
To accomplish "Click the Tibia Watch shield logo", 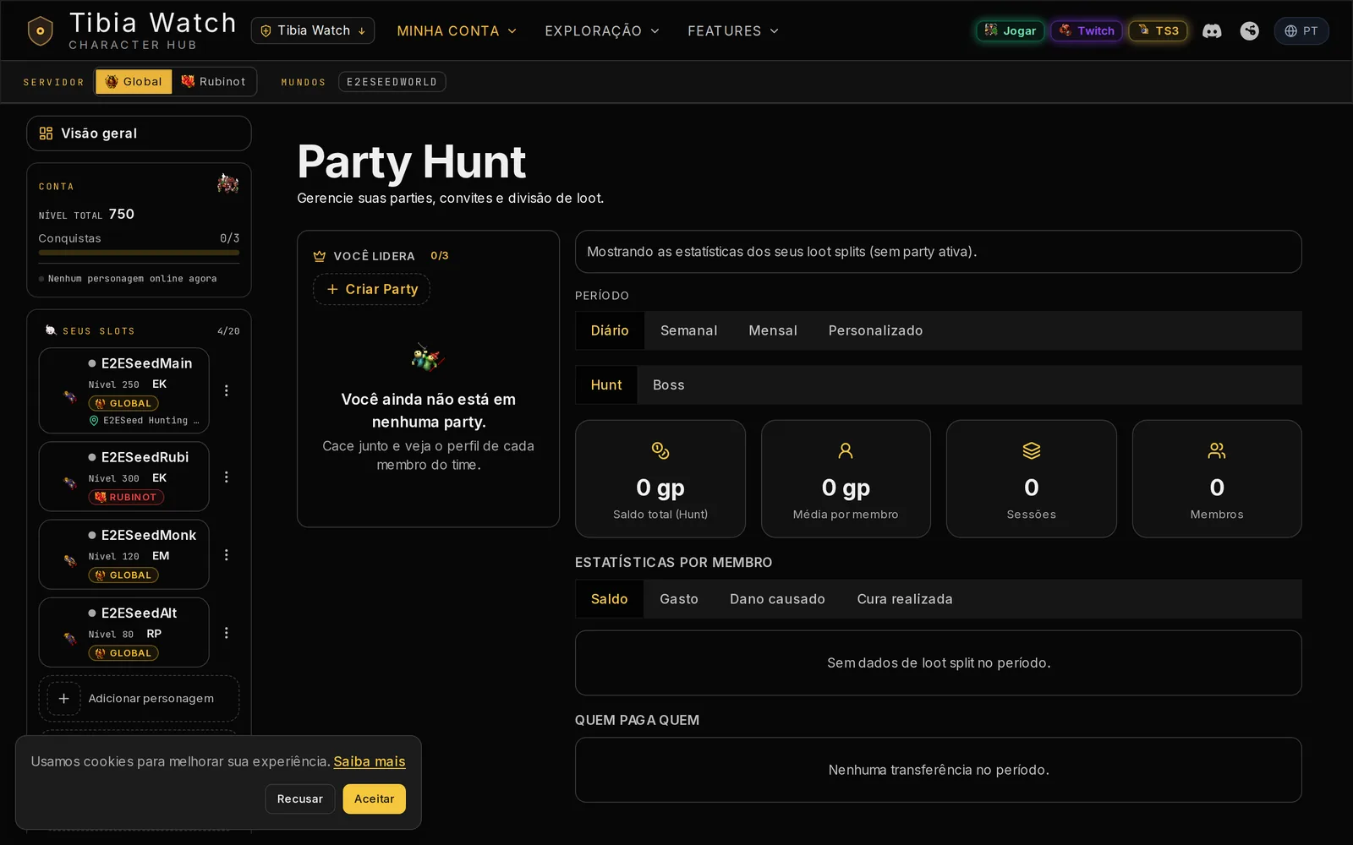I will click(40, 31).
